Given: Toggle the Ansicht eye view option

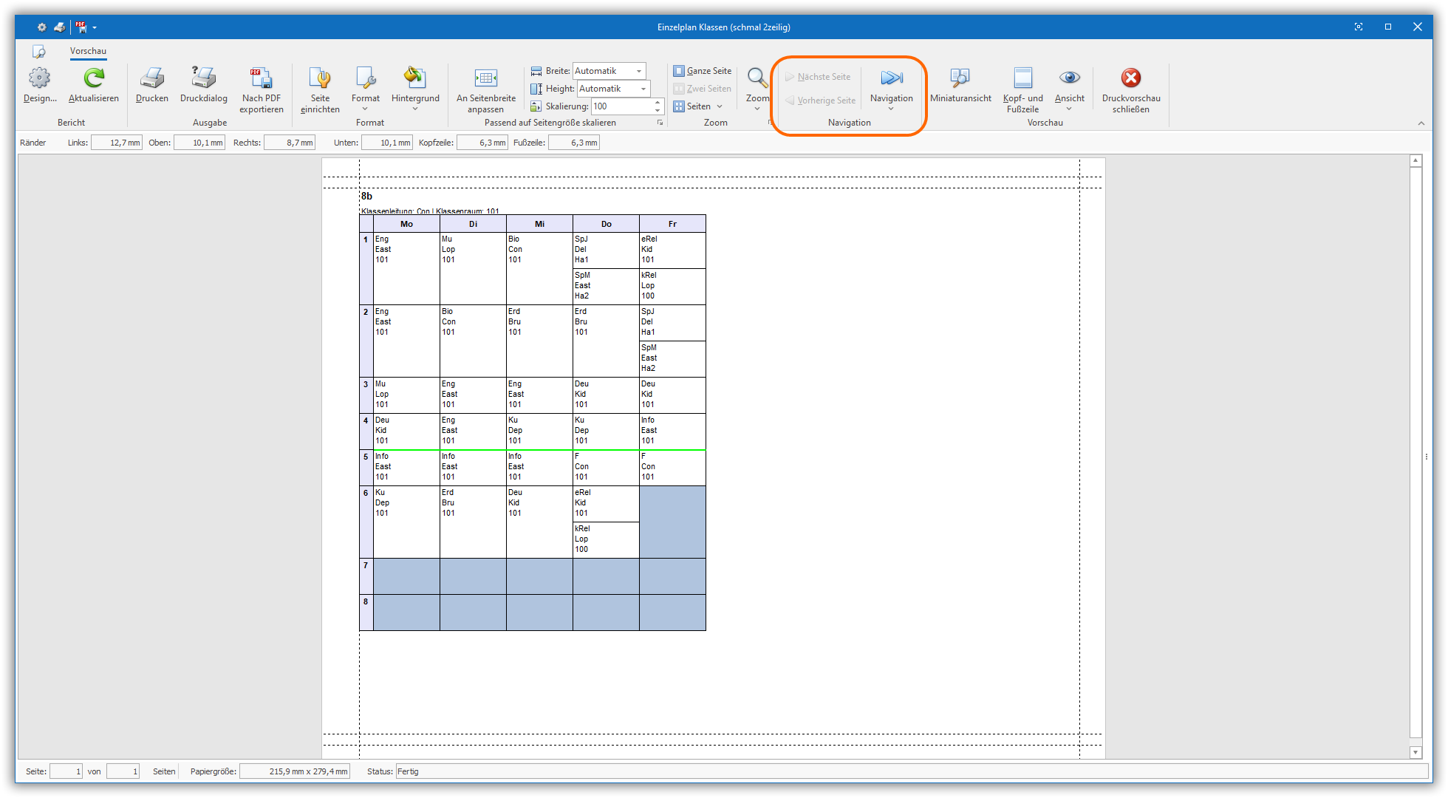Looking at the screenshot, I should [1069, 78].
